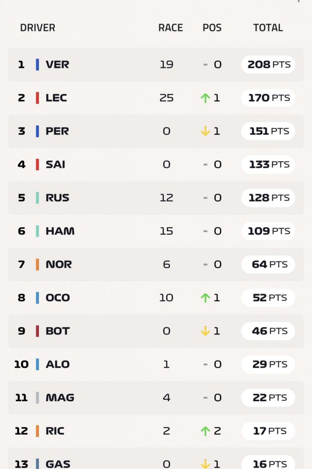312x469 pixels.
Task: Click the yellow down arrow for PER
Action: click(205, 131)
